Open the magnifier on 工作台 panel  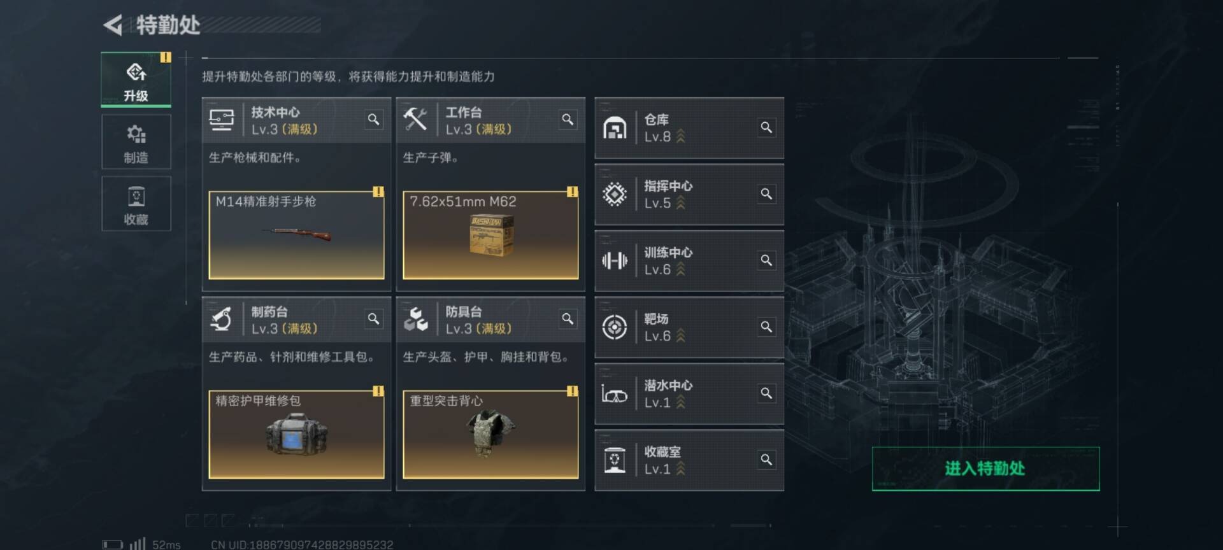tap(568, 120)
